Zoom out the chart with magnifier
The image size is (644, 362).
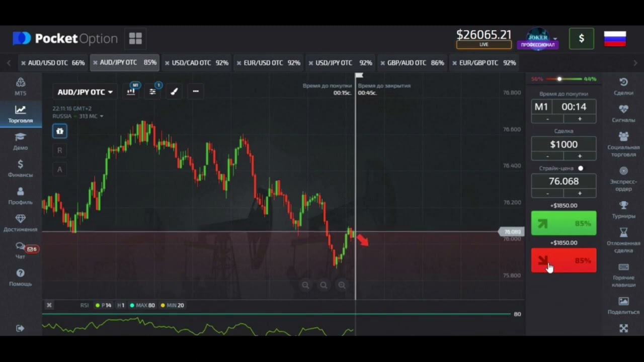(x=305, y=286)
